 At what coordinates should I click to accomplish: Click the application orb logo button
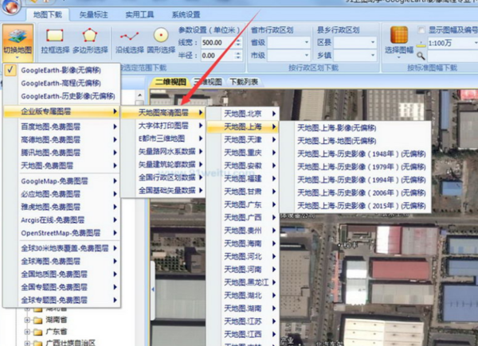pos(11,6)
